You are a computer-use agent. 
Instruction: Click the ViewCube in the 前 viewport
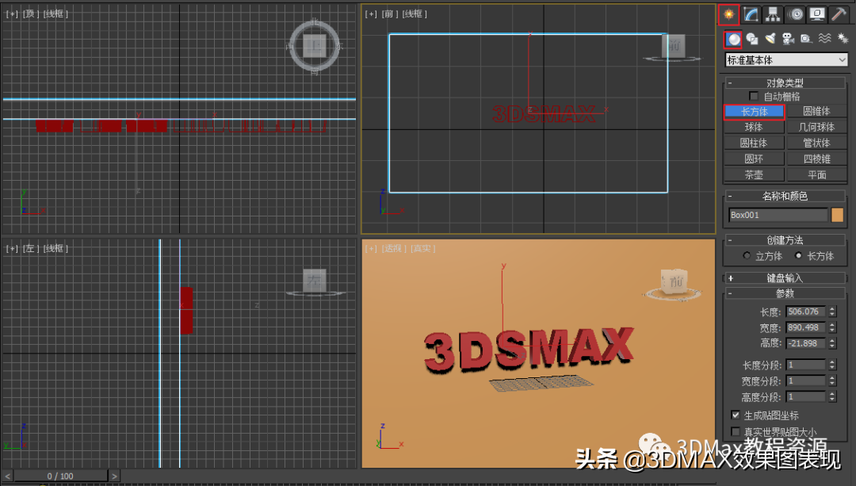673,47
